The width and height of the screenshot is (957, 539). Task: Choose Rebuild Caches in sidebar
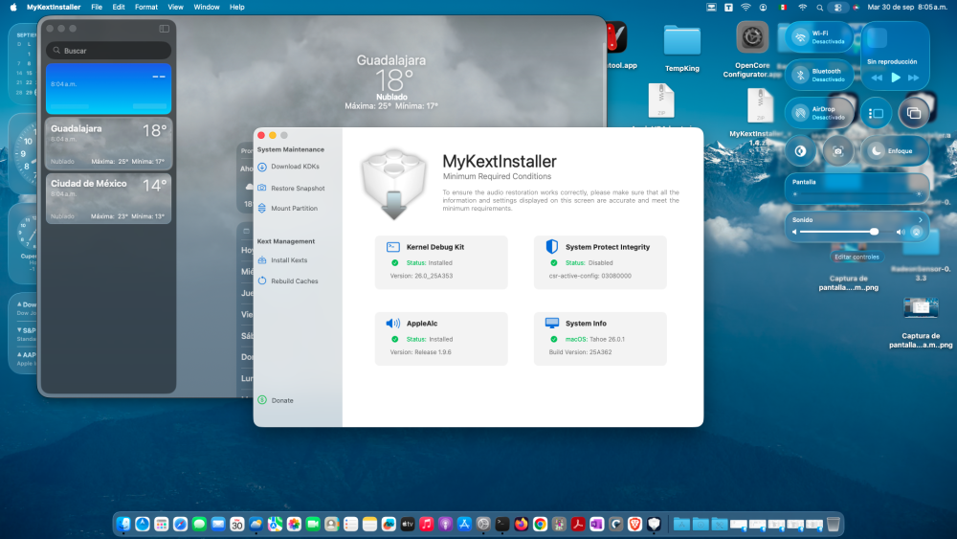pyautogui.click(x=287, y=281)
